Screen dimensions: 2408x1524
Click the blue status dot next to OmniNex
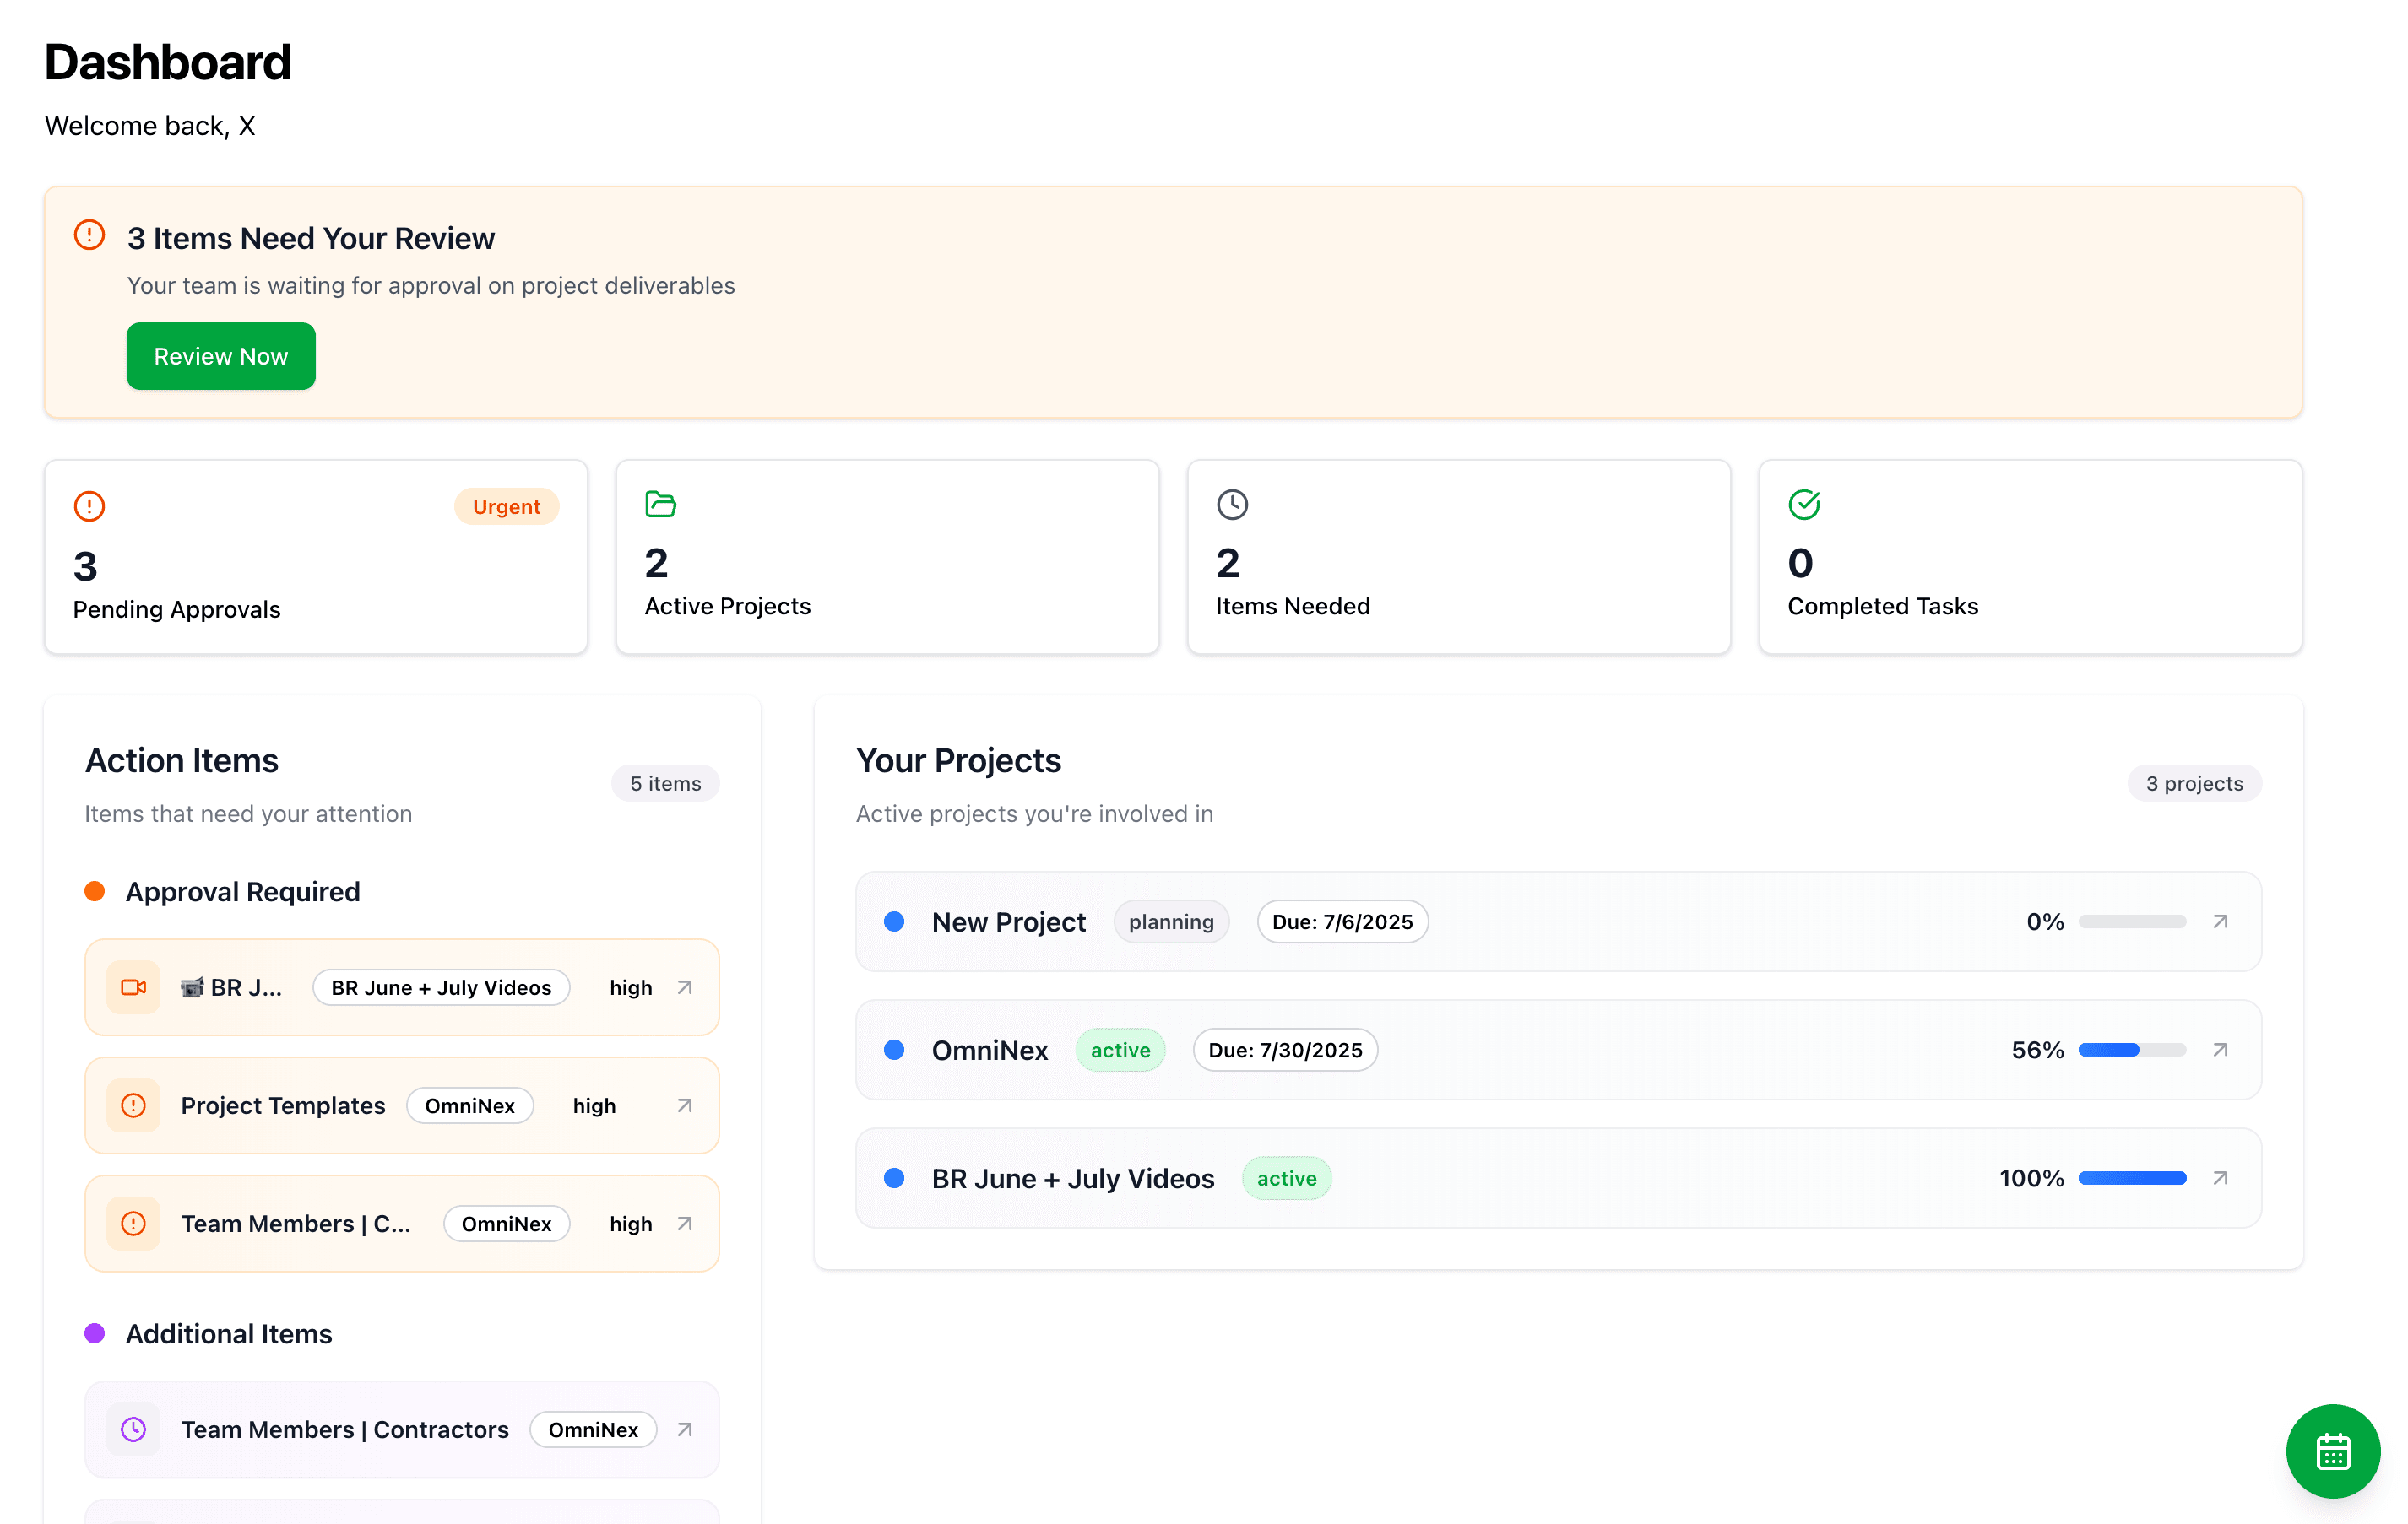tap(895, 1051)
